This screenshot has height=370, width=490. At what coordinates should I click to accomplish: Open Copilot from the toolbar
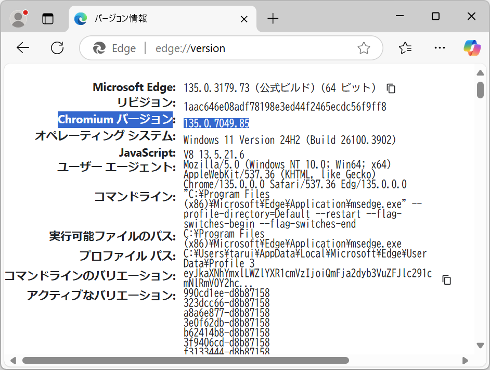click(472, 48)
